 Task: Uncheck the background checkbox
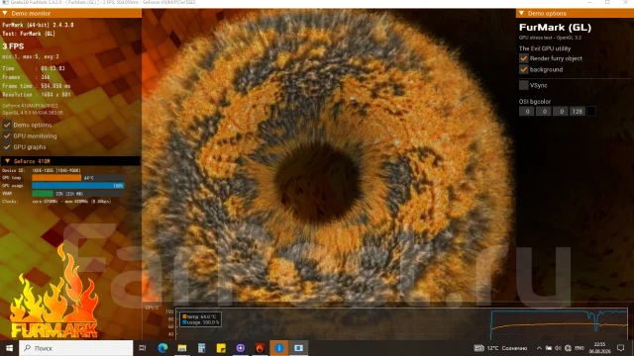[524, 69]
